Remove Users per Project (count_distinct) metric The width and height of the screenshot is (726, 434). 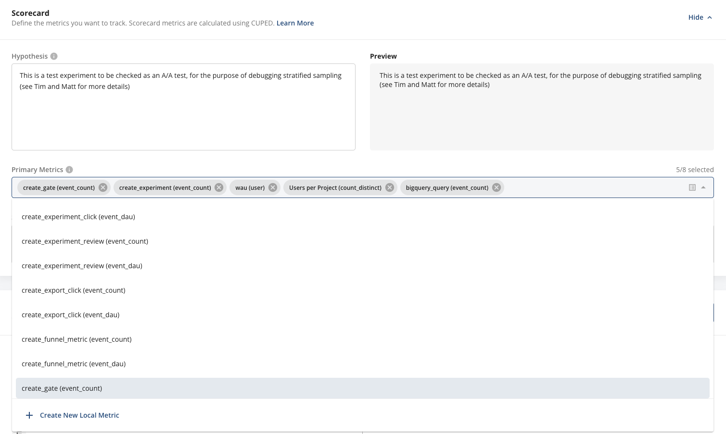(389, 187)
